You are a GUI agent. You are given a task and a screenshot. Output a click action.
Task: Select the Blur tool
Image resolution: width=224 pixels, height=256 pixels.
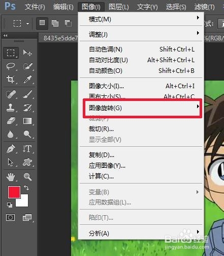11,134
